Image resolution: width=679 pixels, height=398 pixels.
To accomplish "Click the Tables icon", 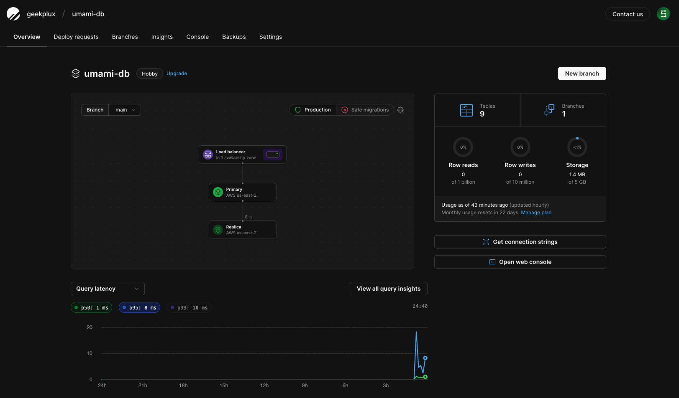I will (466, 110).
